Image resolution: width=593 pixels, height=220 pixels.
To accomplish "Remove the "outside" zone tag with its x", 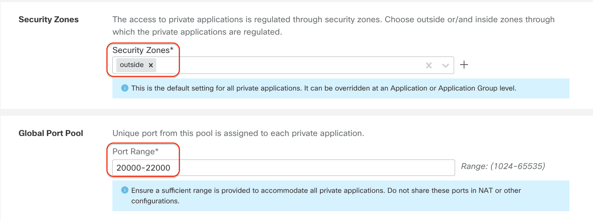I will [151, 65].
